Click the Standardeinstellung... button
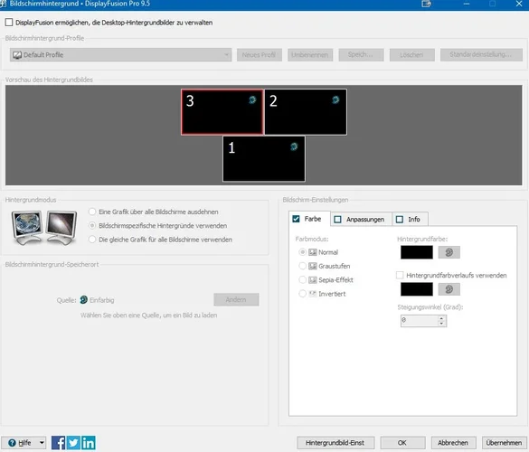 [481, 55]
